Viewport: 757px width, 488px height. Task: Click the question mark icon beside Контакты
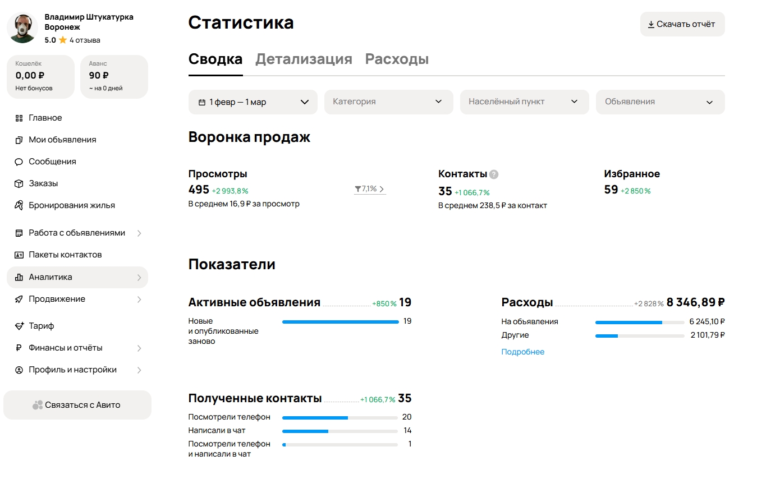(x=494, y=174)
